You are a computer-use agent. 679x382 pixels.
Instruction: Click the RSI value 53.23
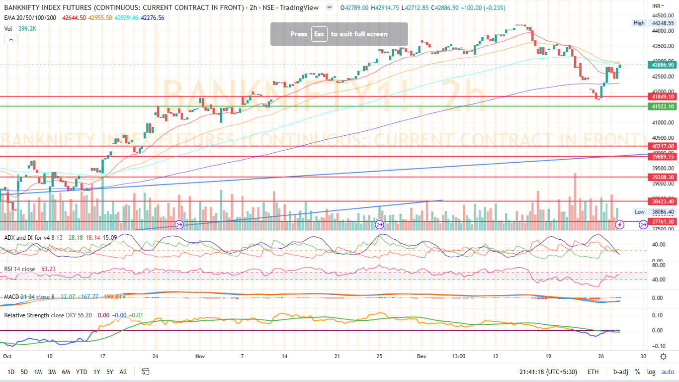point(49,270)
